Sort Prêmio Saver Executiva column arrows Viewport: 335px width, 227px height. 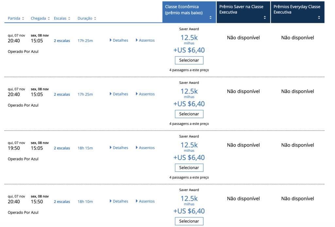[265, 18]
